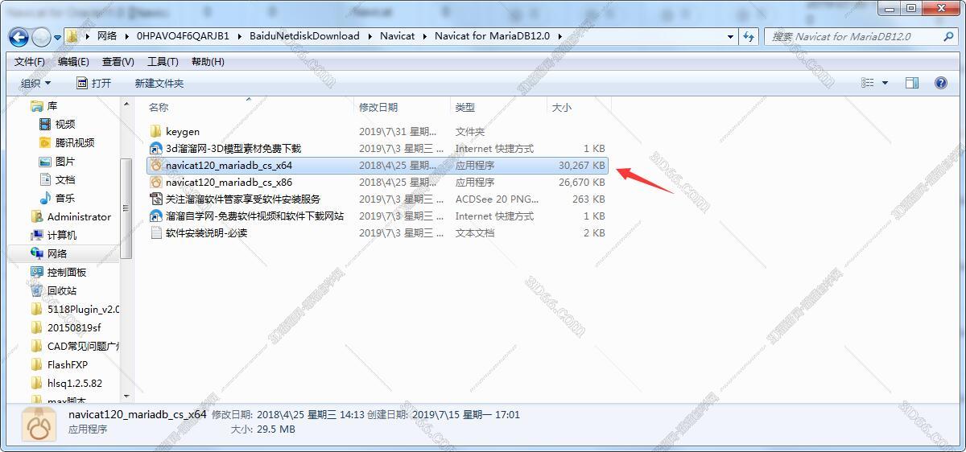Image resolution: width=966 pixels, height=452 pixels.
Task: Open the 工具(T) menu
Action: pyautogui.click(x=163, y=62)
